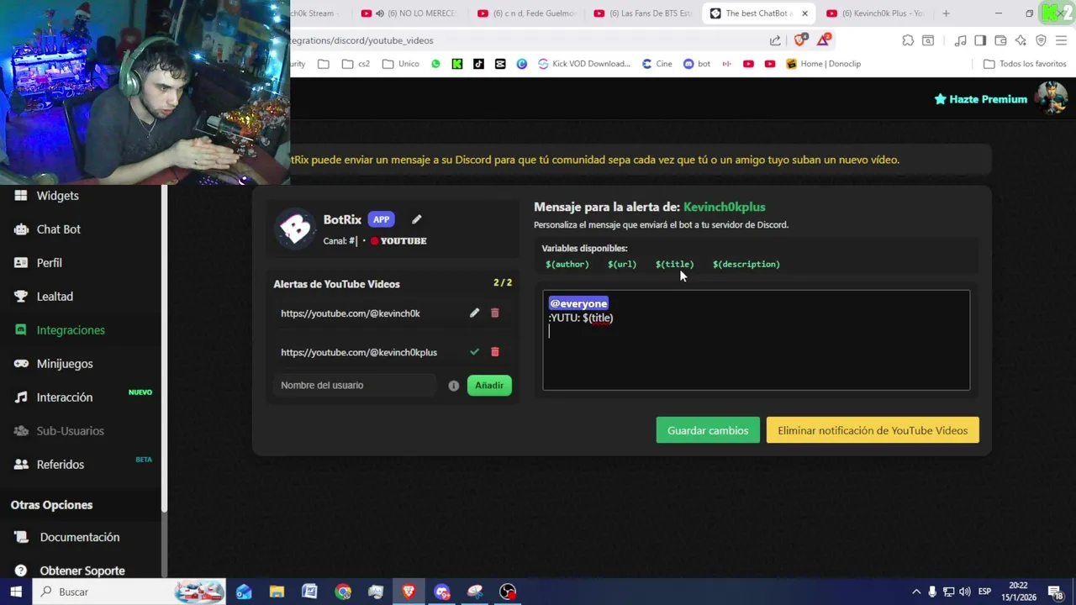Open the Minijuegos section

pos(65,364)
